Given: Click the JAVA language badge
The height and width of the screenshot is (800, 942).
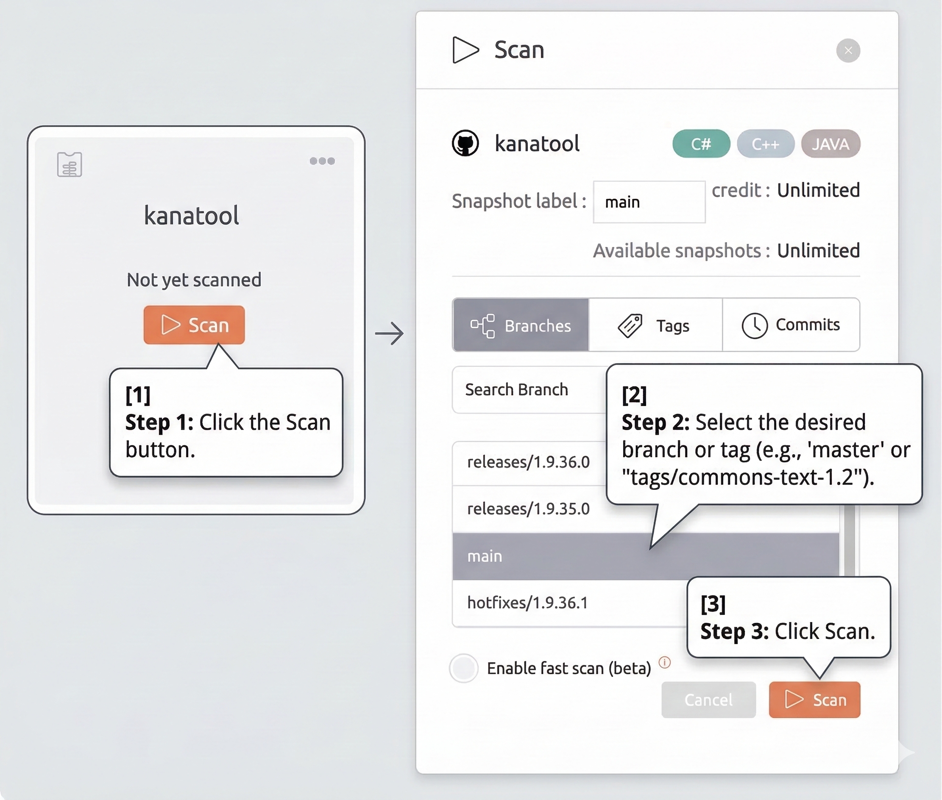Looking at the screenshot, I should click(830, 144).
